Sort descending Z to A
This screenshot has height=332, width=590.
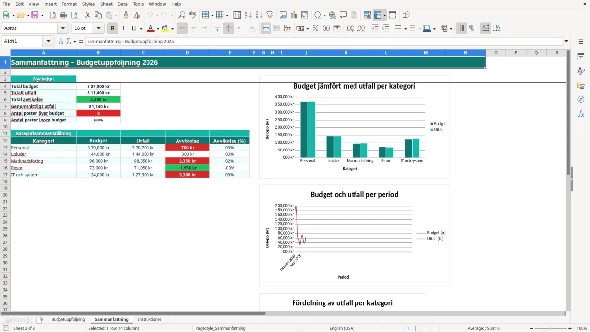[259, 15]
